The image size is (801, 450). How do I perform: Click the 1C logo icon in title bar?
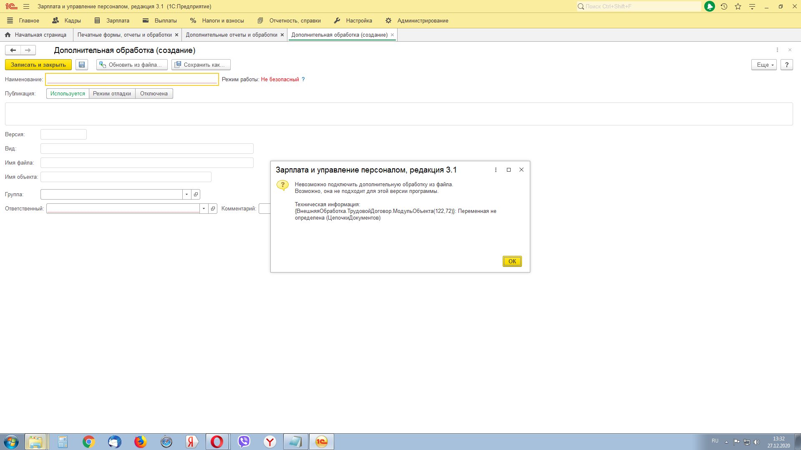coord(11,6)
